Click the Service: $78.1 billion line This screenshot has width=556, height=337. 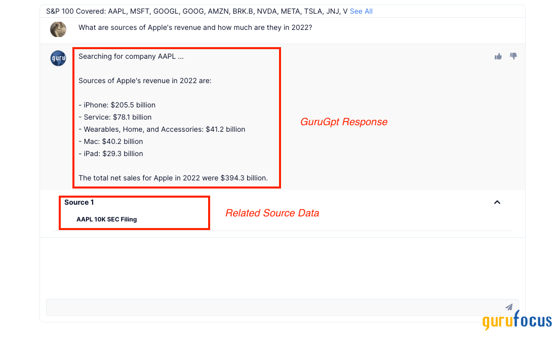tap(115, 117)
